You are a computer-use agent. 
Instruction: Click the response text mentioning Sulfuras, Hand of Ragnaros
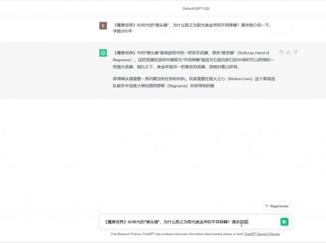point(194,60)
